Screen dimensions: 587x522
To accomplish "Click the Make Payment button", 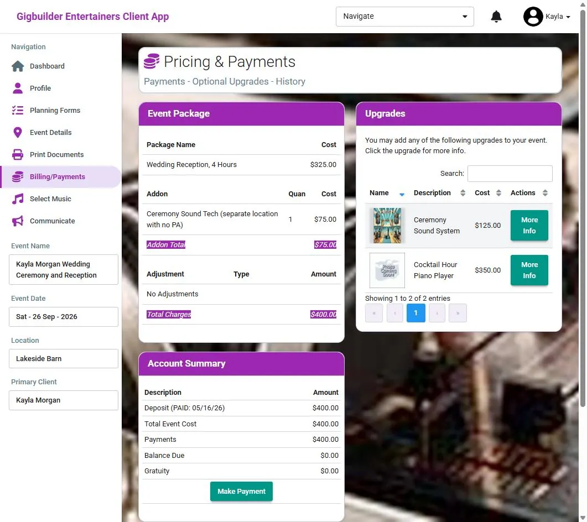I will (x=241, y=492).
